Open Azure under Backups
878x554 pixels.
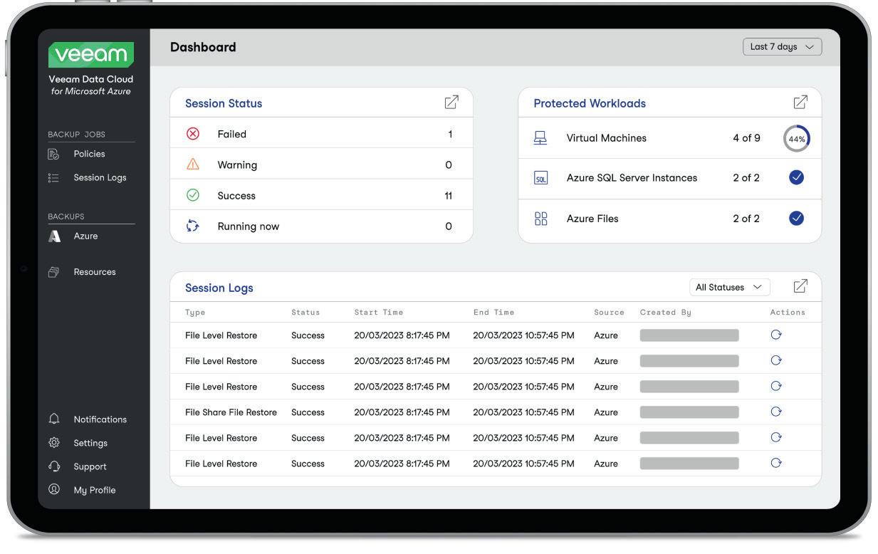pyautogui.click(x=85, y=236)
